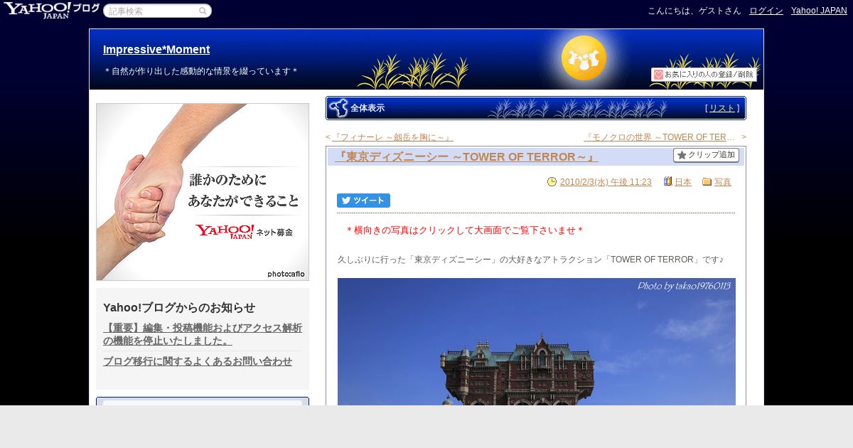Open the Tower of Terror photo
Image resolution: width=853 pixels, height=448 pixels.
(x=537, y=341)
